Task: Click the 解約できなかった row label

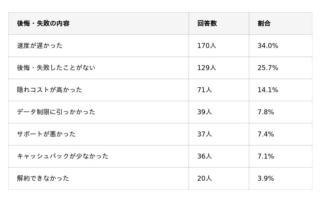Action: click(x=43, y=178)
